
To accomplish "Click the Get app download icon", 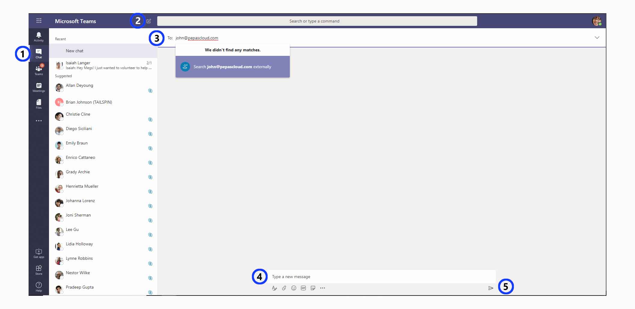I will pos(39,253).
